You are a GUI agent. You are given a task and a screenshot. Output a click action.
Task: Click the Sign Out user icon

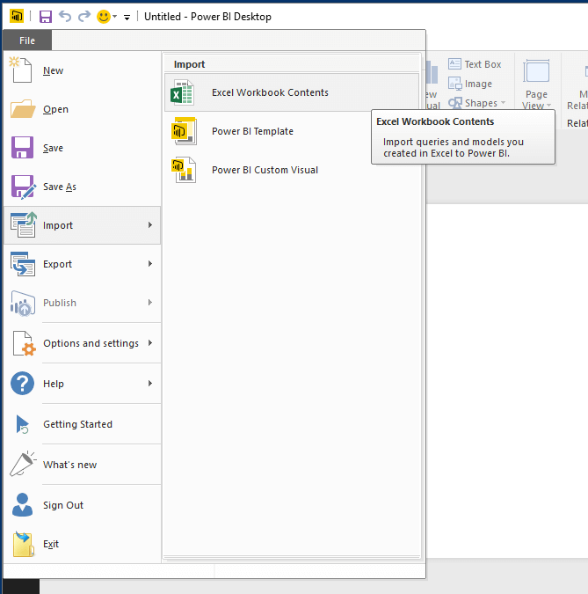coord(22,505)
